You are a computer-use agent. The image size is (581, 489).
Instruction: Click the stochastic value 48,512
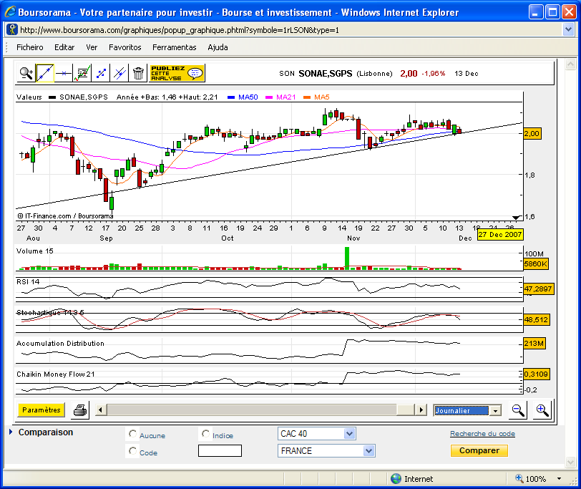pyautogui.click(x=536, y=319)
